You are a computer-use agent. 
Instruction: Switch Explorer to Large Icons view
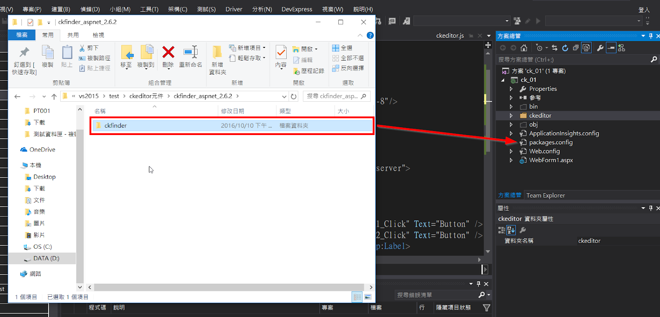(x=368, y=297)
